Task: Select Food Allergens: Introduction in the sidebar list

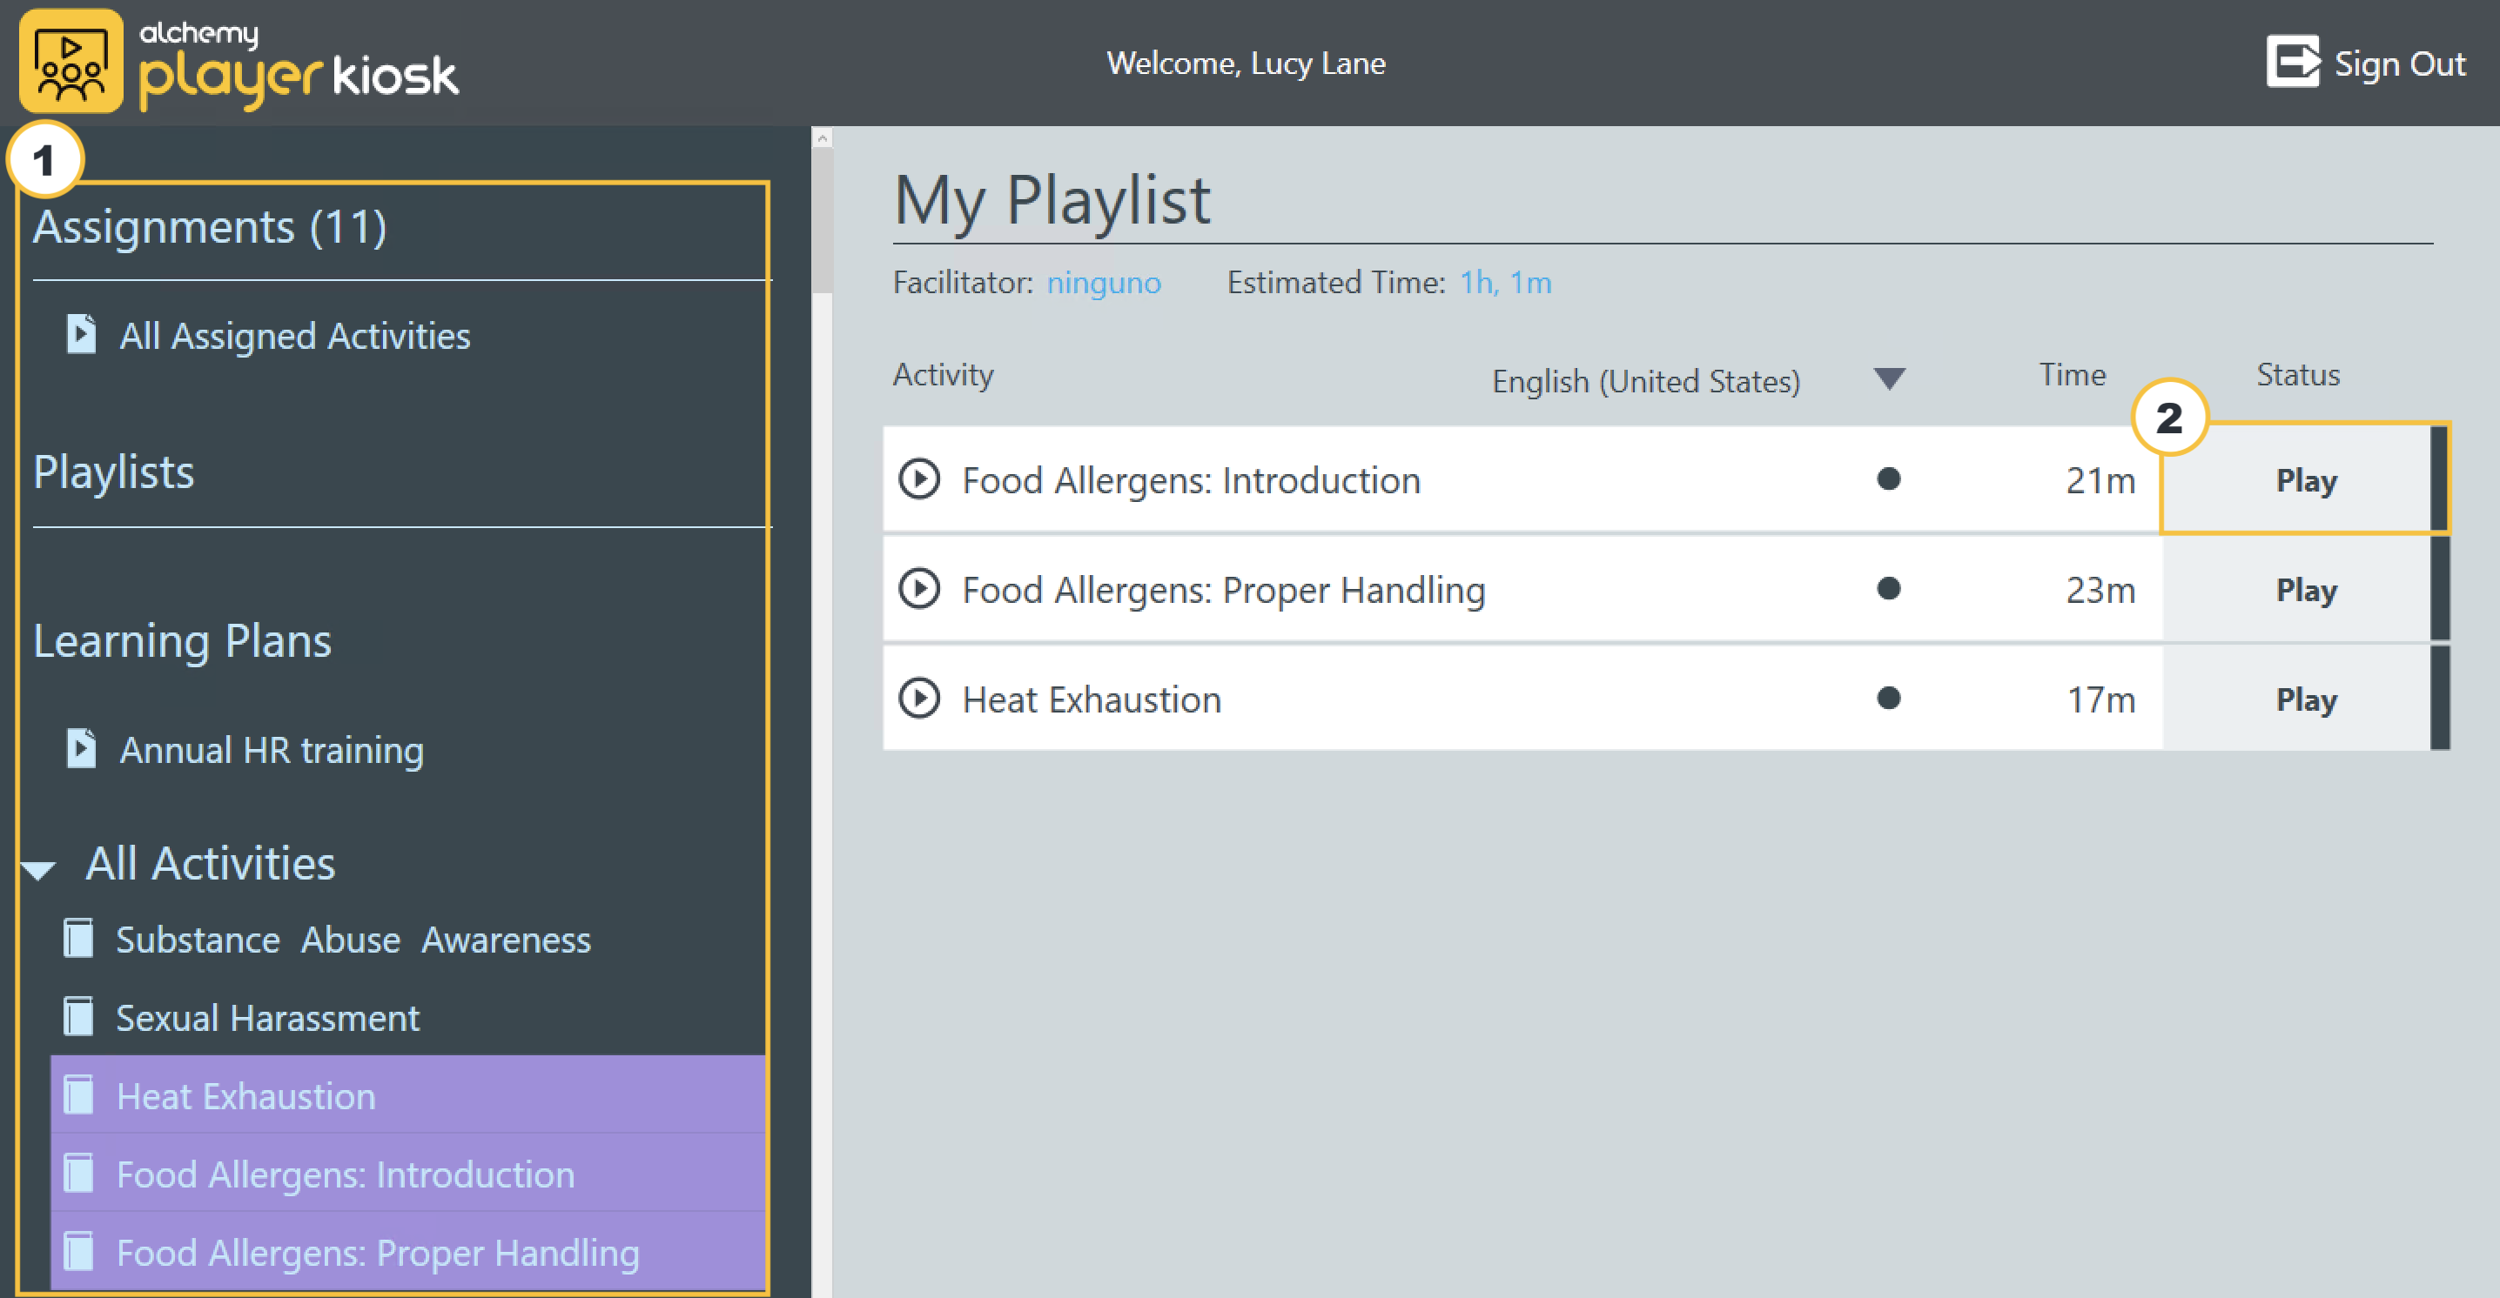Action: (346, 1174)
